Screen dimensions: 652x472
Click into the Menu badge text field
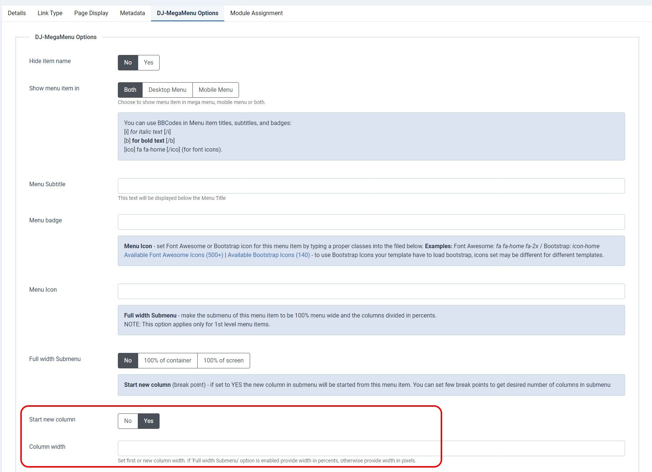click(x=371, y=222)
